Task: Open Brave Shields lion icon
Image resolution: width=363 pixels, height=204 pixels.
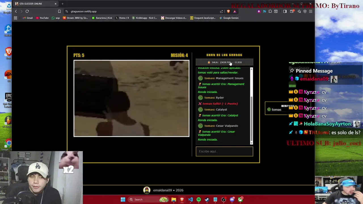Action: 228,11
